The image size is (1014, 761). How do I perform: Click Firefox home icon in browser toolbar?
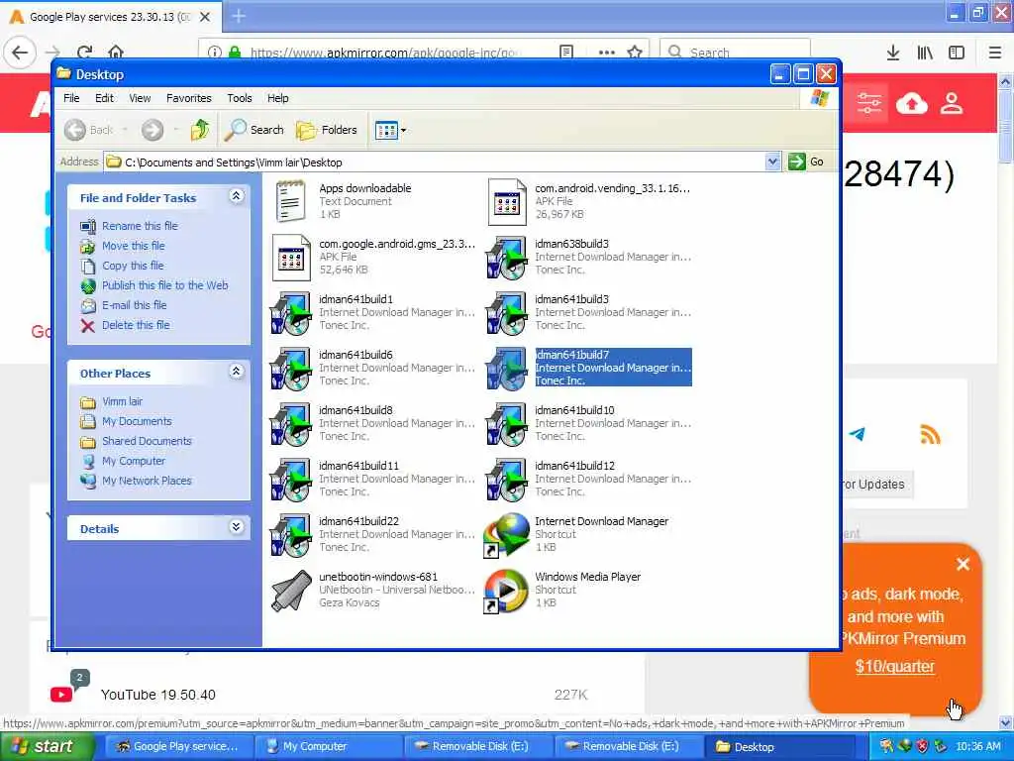pyautogui.click(x=116, y=52)
